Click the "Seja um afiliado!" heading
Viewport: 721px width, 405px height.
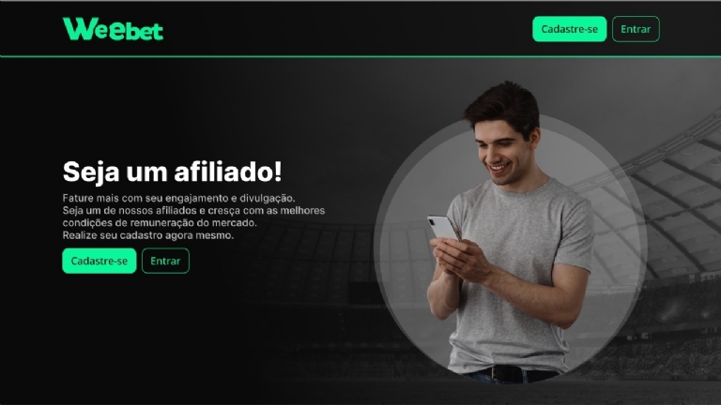pyautogui.click(x=172, y=172)
